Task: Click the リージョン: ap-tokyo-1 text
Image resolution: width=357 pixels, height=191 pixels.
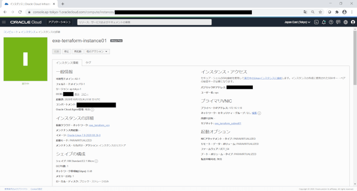Action: (x=69, y=89)
